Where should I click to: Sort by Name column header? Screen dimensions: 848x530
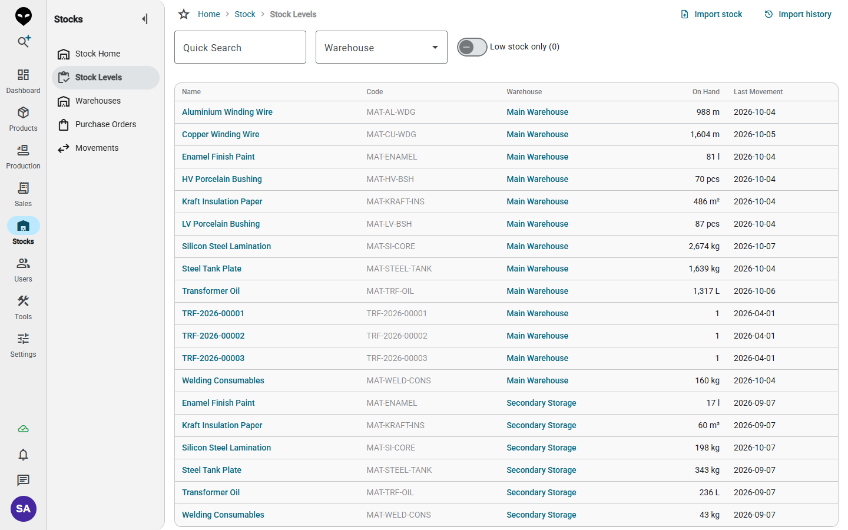(x=191, y=92)
